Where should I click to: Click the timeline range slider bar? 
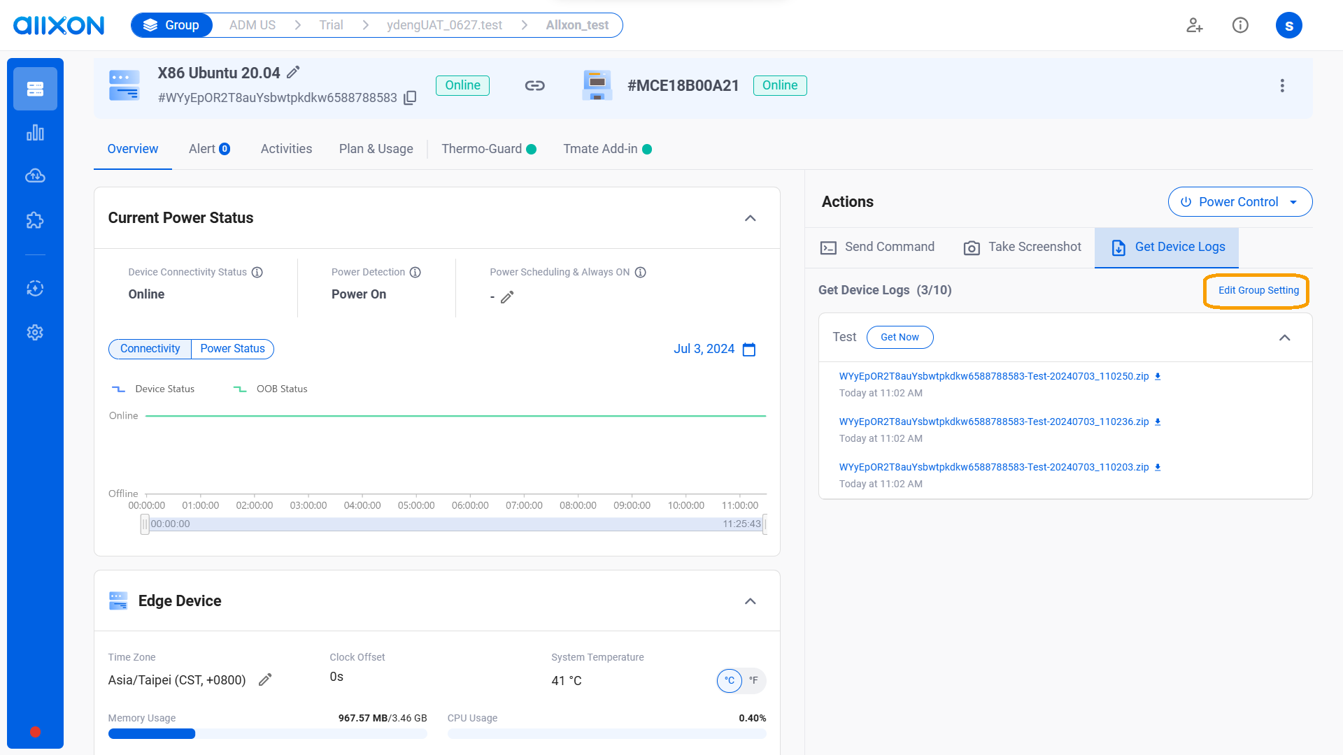pos(455,524)
